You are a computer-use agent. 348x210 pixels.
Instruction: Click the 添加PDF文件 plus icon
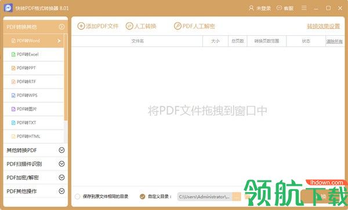pos(81,26)
